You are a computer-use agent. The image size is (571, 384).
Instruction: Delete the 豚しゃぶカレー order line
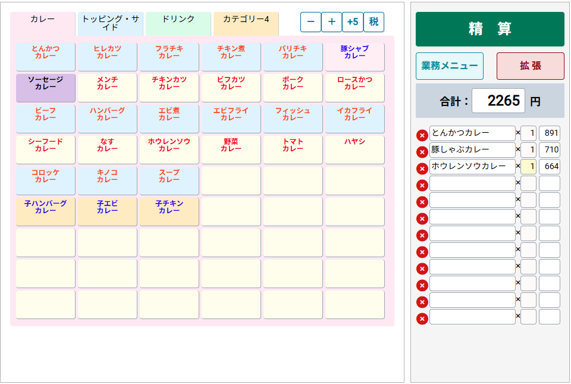click(422, 150)
